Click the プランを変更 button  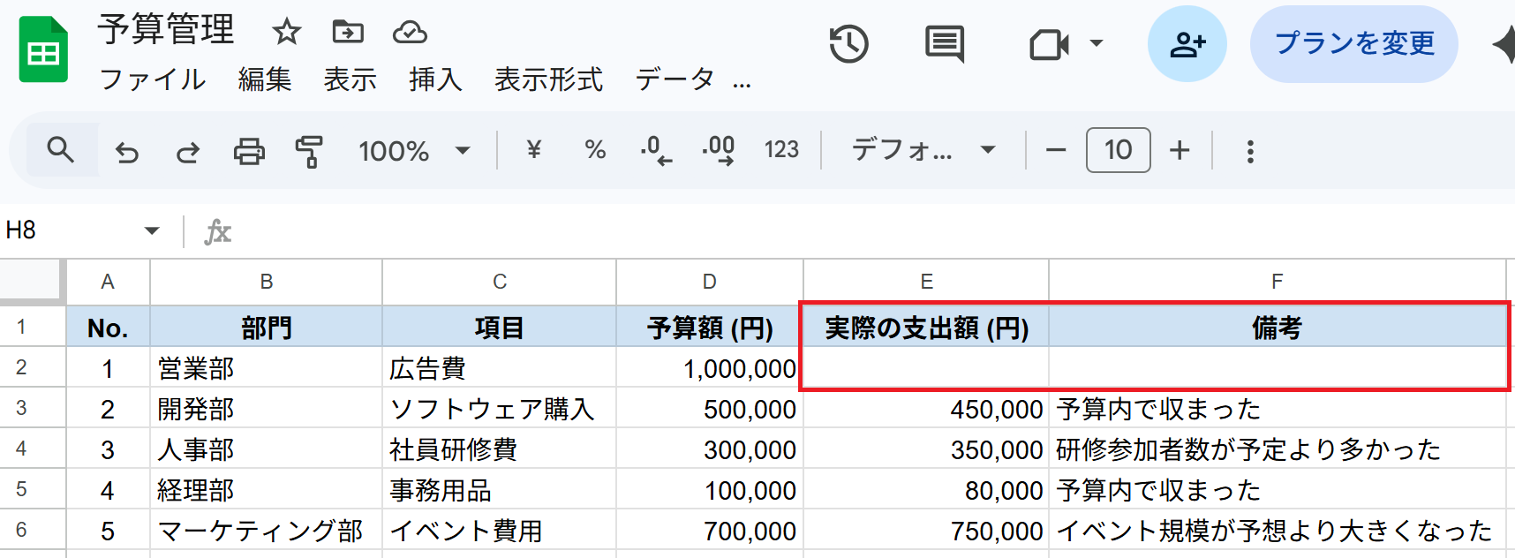[x=1353, y=43]
